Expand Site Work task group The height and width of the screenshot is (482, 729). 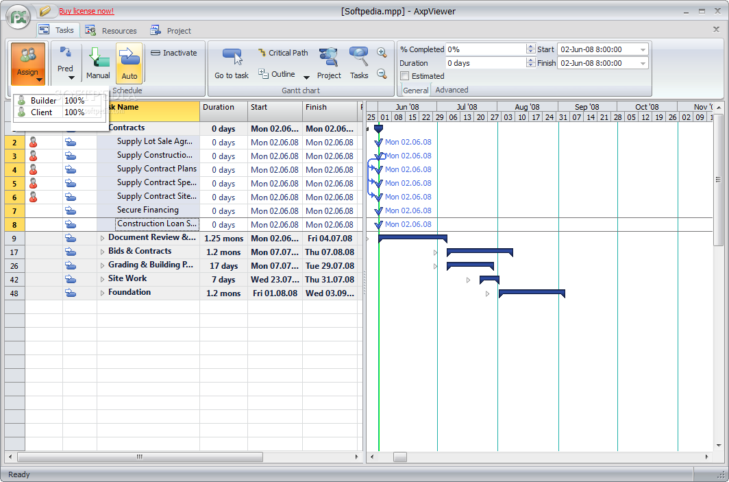[102, 279]
